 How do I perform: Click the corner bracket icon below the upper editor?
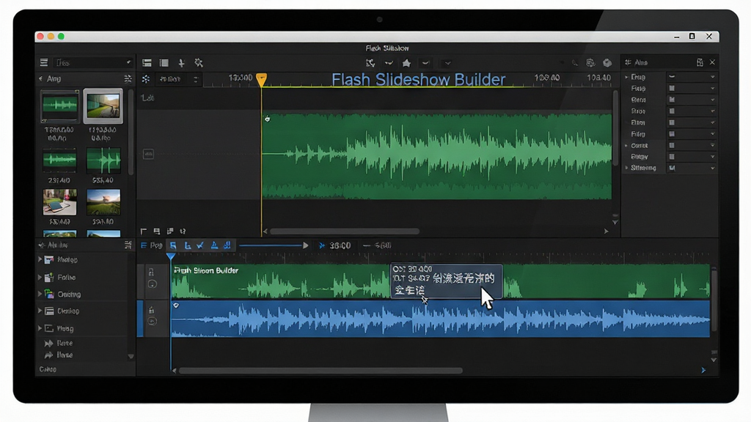point(143,231)
